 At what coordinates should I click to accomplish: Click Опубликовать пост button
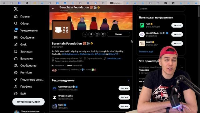coord(28,102)
